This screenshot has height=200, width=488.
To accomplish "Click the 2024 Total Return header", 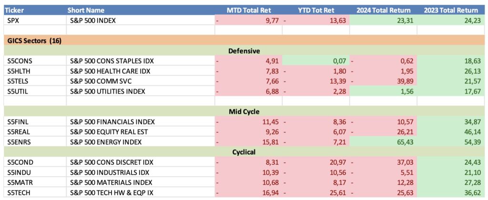I will click(384, 10).
